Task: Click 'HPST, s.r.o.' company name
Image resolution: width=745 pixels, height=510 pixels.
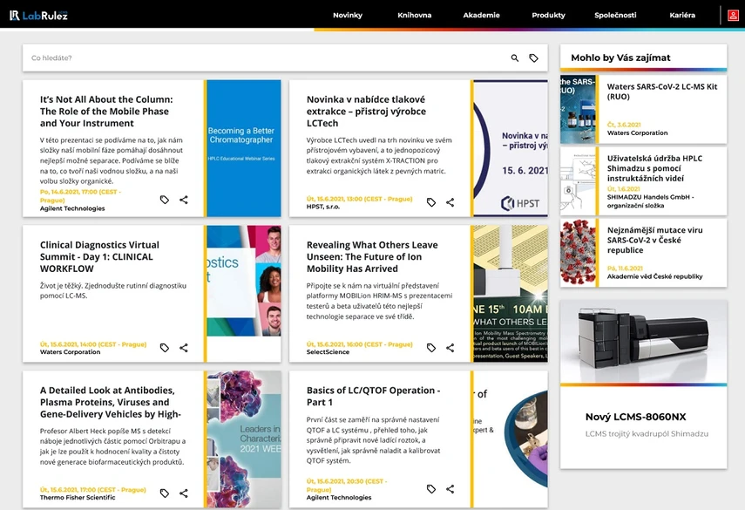Action: pyautogui.click(x=323, y=207)
